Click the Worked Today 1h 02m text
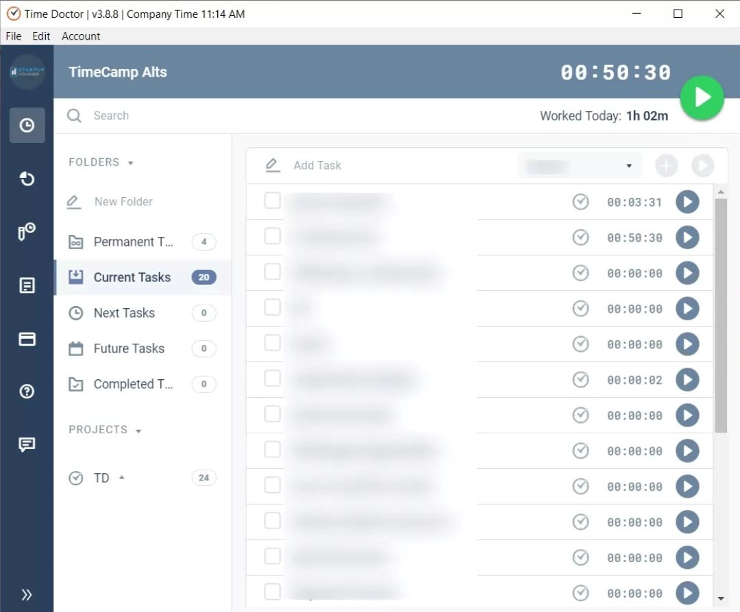Image resolution: width=740 pixels, height=612 pixels. (x=604, y=116)
